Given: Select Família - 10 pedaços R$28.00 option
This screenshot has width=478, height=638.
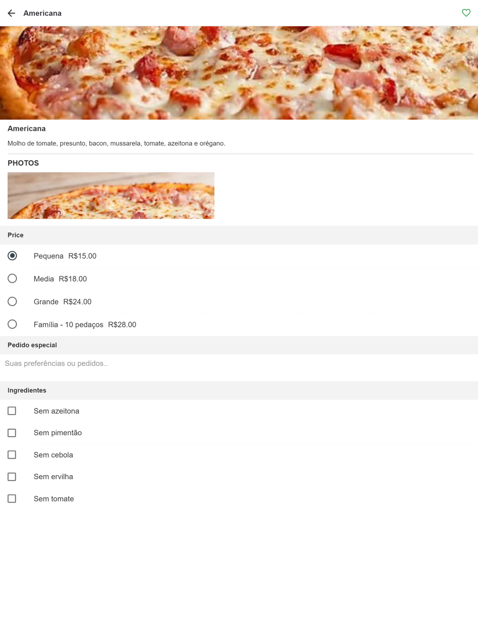Looking at the screenshot, I should tap(239, 325).
